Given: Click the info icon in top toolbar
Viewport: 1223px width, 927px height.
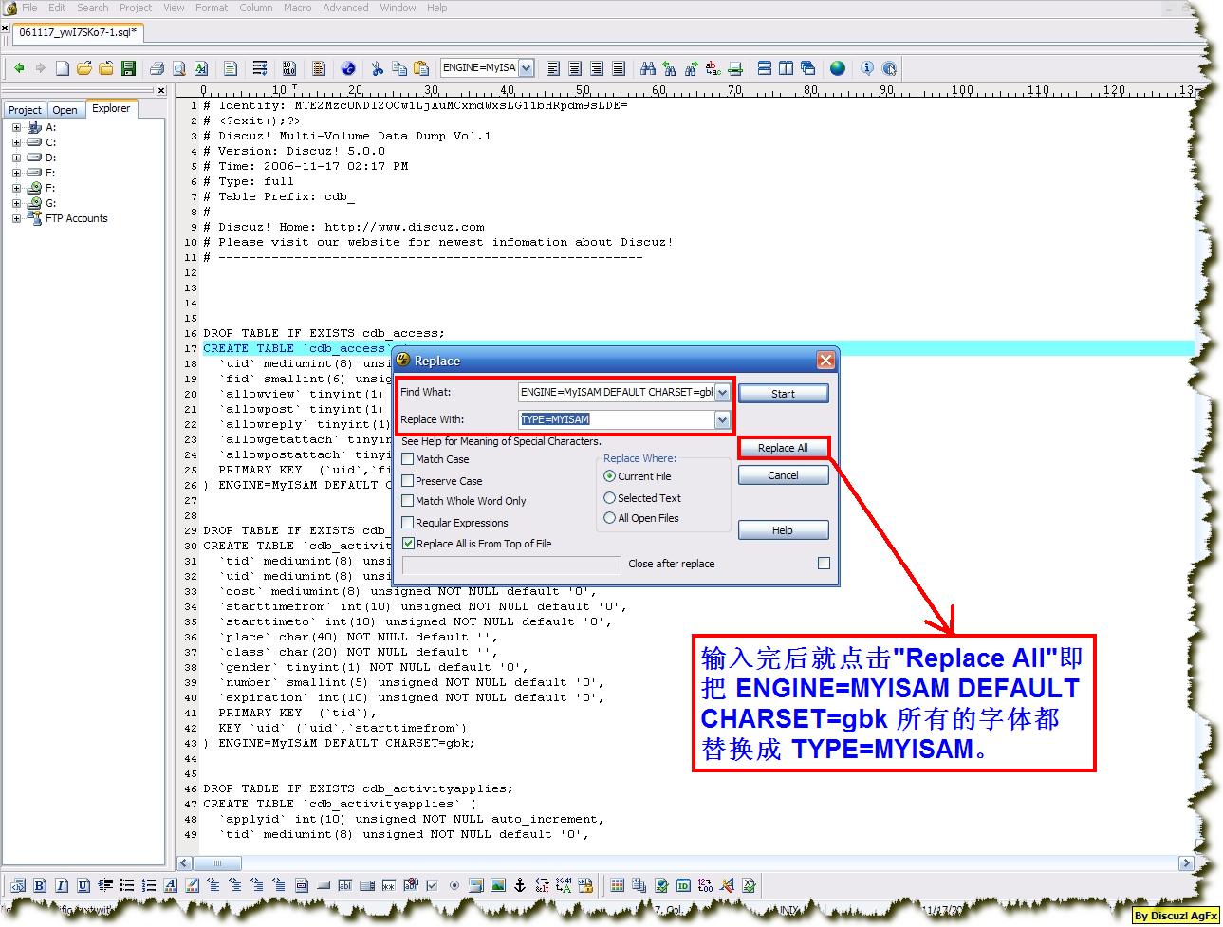Looking at the screenshot, I should click(x=867, y=68).
